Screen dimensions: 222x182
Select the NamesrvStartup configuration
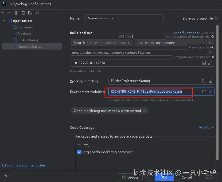click(32, 46)
